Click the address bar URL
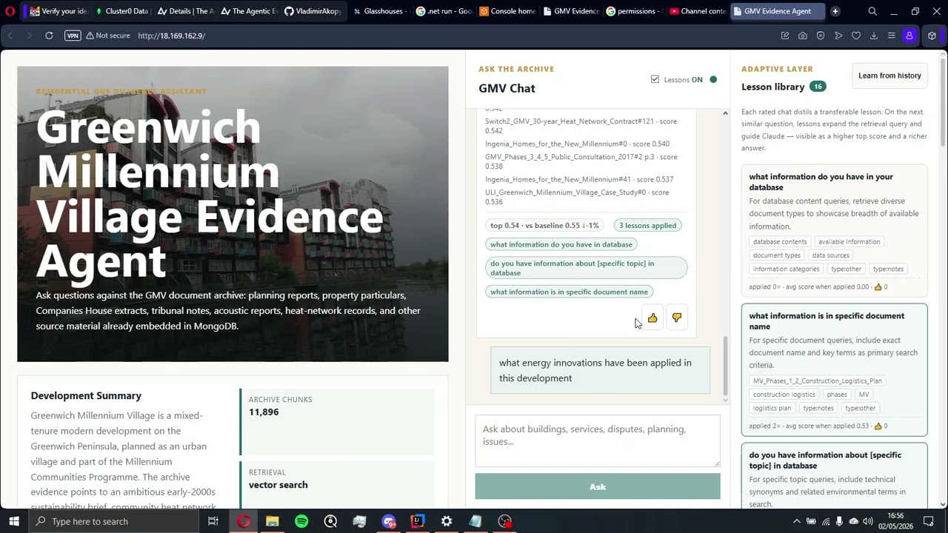Viewport: 948px width, 533px height. [x=171, y=36]
